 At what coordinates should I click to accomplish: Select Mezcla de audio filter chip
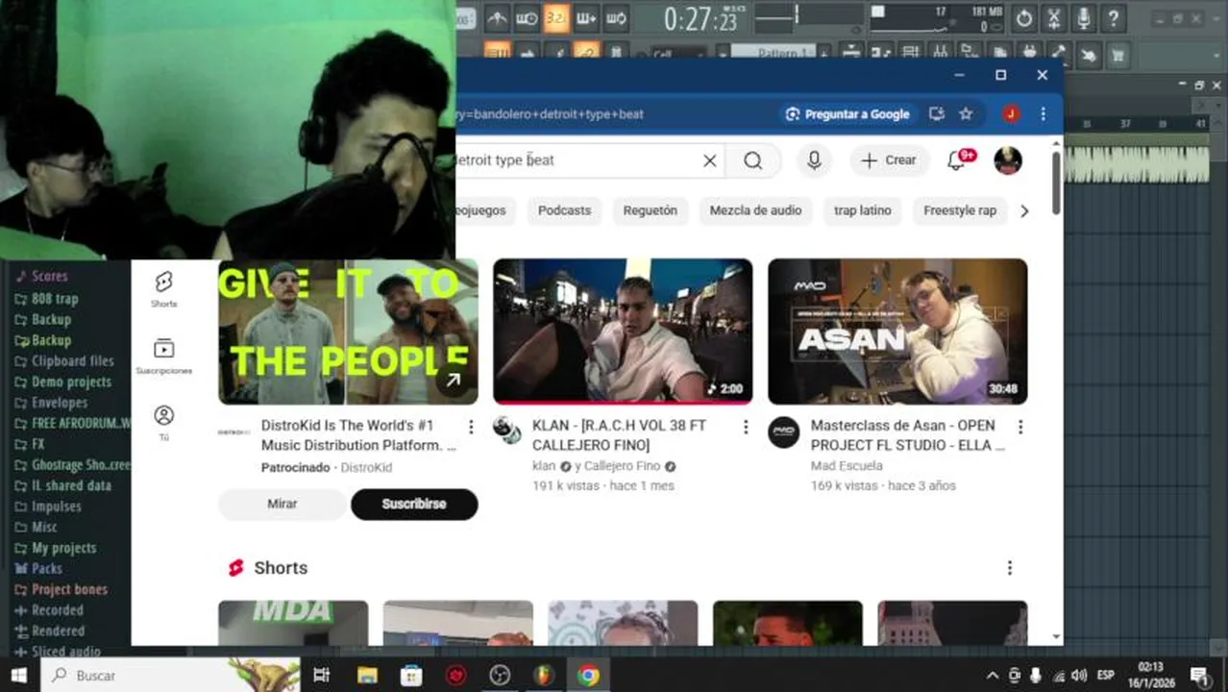point(755,210)
